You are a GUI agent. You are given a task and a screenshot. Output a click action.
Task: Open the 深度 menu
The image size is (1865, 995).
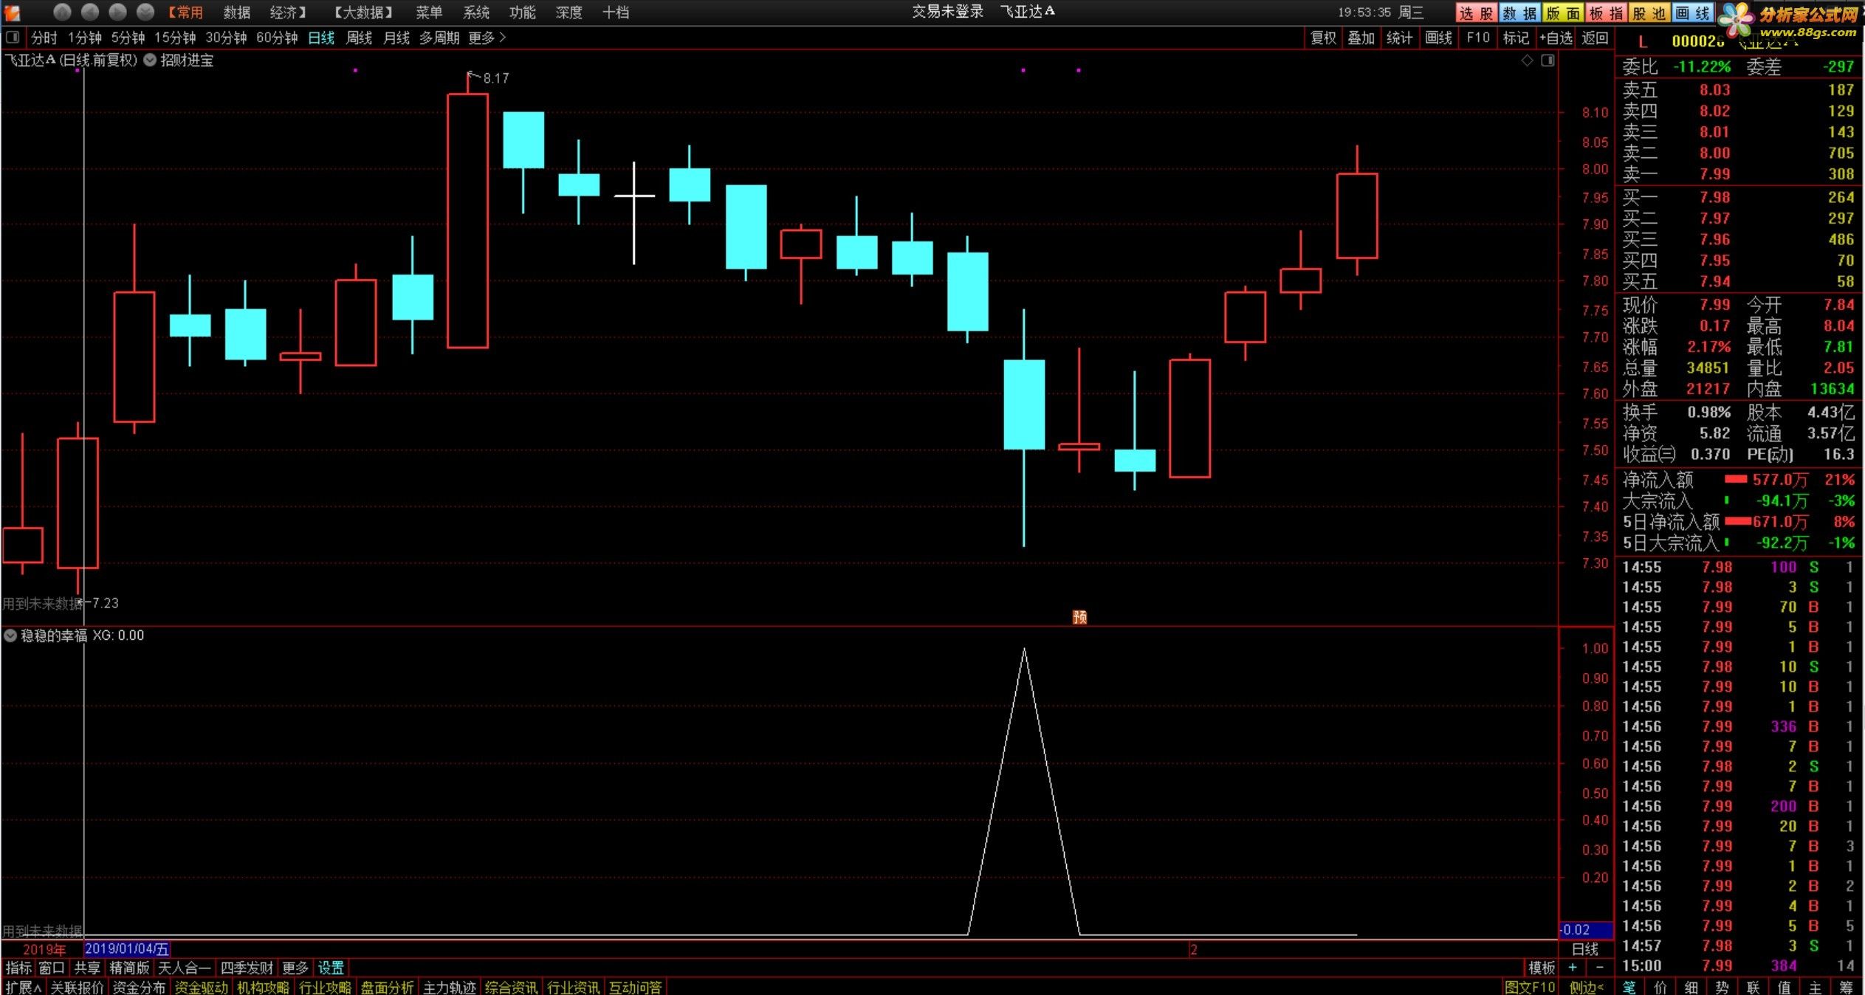569,13
